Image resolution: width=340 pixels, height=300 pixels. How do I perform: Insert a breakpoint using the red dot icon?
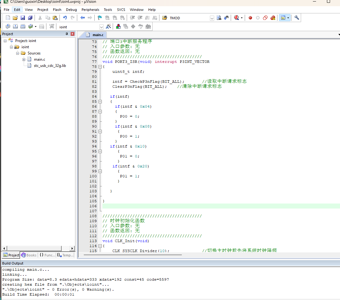[x=250, y=18]
